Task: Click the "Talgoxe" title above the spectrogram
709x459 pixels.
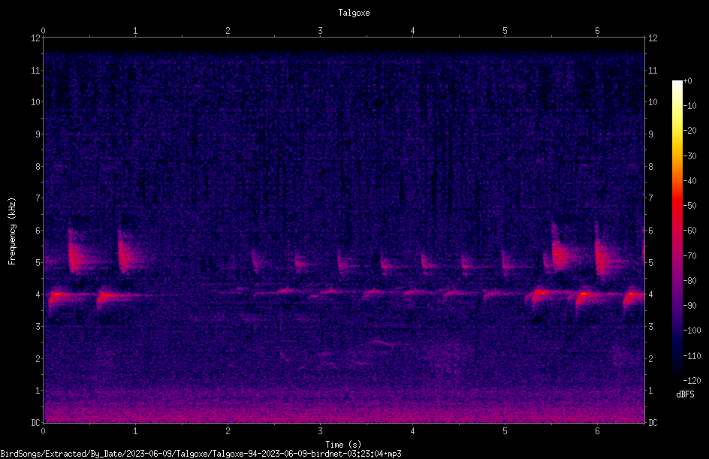Action: point(354,13)
